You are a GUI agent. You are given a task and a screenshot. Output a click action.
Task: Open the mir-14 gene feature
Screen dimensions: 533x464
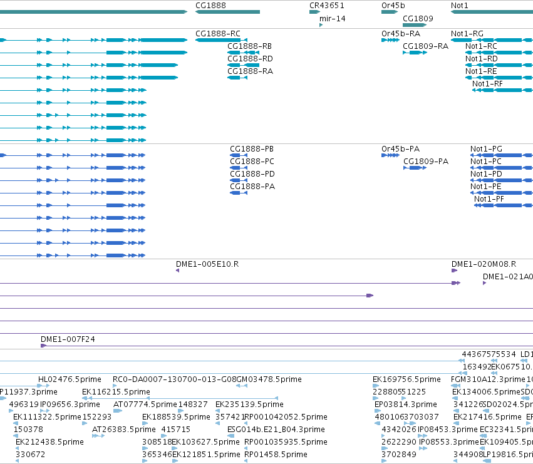pyautogui.click(x=321, y=25)
